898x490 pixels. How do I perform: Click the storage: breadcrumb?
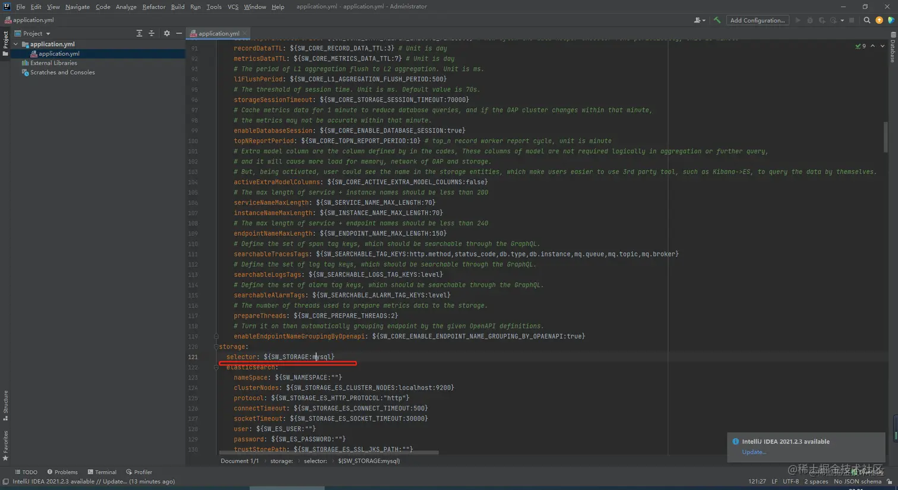tap(282, 461)
